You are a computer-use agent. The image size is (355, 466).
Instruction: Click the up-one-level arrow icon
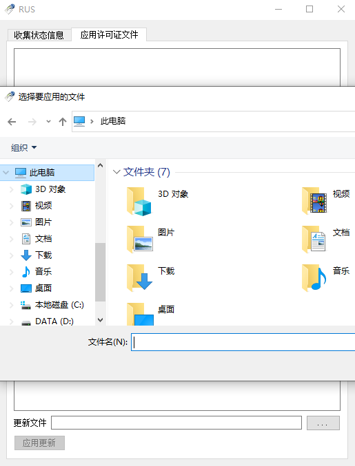click(63, 122)
